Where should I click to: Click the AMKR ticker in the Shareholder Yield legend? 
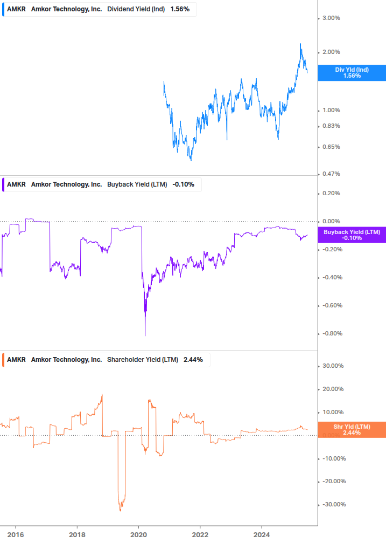16,360
